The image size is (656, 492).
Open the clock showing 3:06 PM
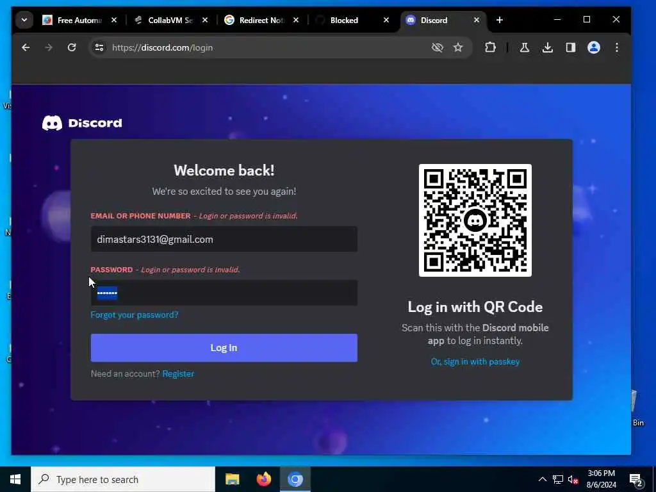[601, 479]
